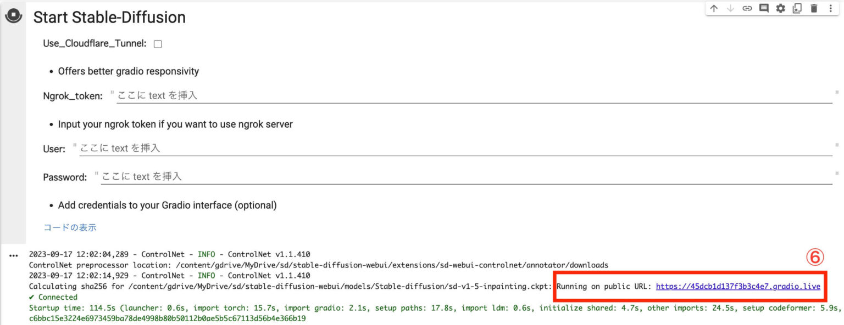
Task: Open the gradio.live public URL
Action: click(x=737, y=286)
